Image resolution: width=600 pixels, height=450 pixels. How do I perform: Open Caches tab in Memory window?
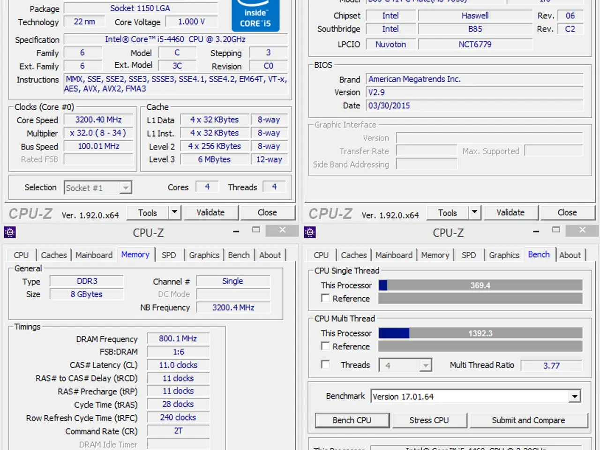click(x=54, y=255)
